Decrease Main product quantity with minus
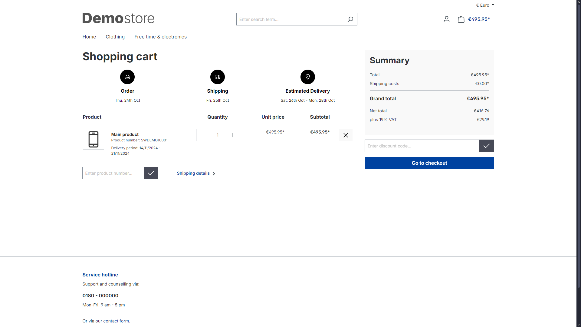This screenshot has height=327, width=581. 202,135
